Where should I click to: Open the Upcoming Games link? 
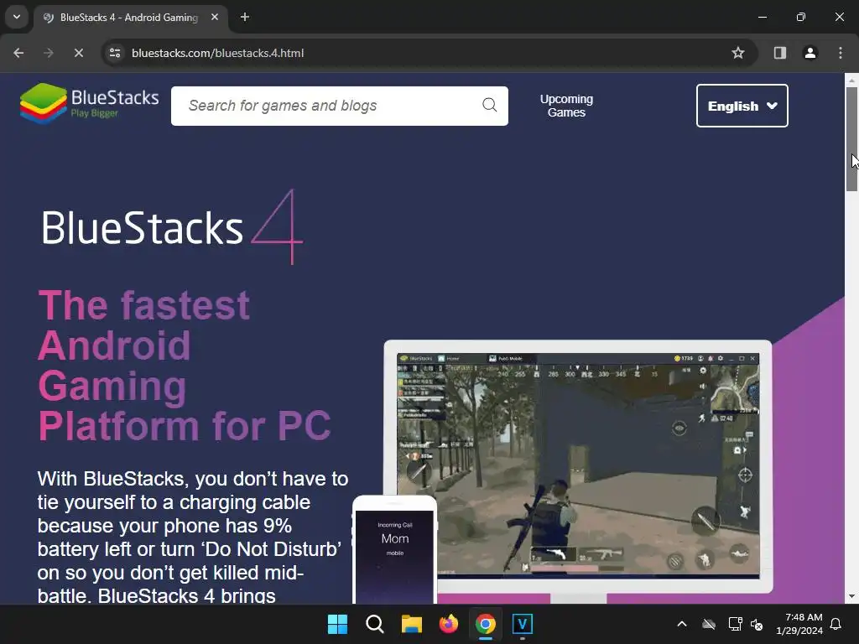pyautogui.click(x=566, y=106)
